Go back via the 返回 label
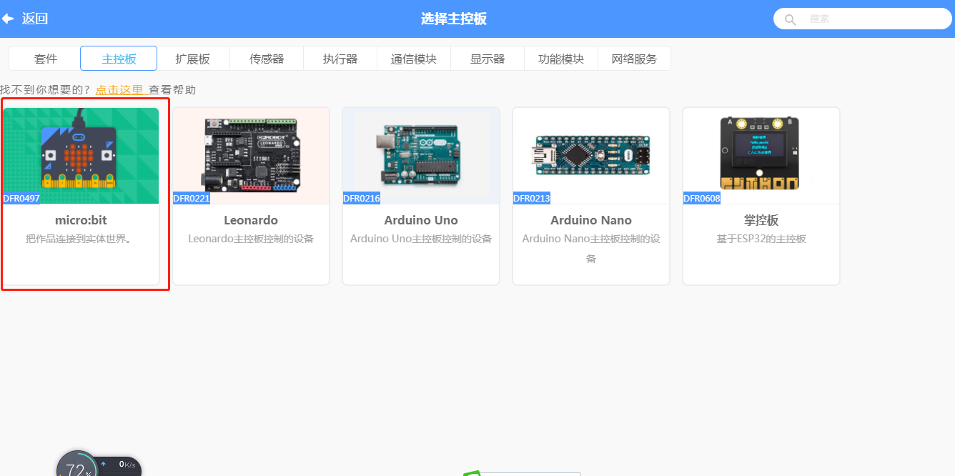 pyautogui.click(x=35, y=19)
